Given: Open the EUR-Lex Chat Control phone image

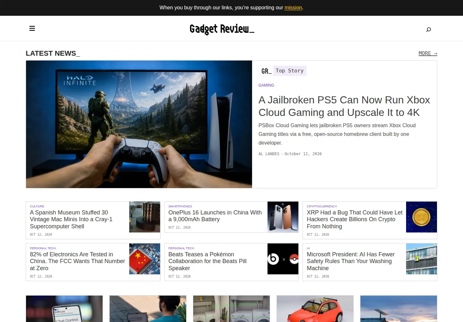Looking at the screenshot, I should 64,309.
